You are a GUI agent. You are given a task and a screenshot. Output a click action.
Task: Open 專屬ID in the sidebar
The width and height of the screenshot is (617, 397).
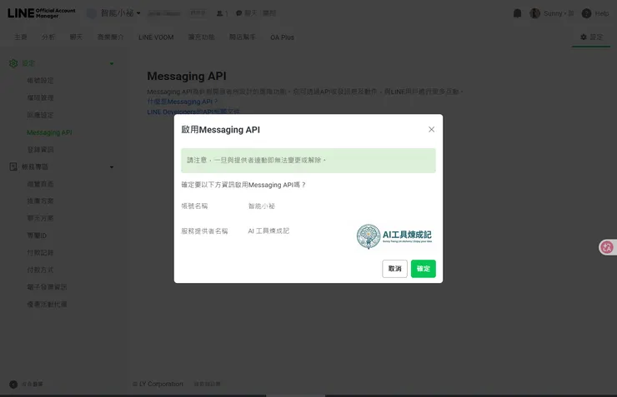(37, 236)
